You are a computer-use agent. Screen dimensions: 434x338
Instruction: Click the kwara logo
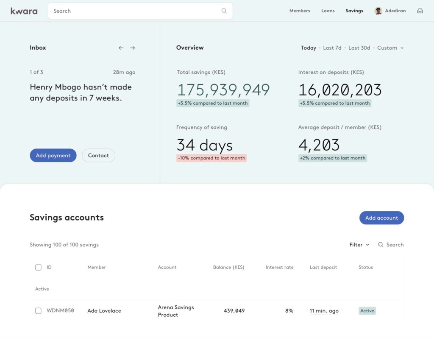(x=24, y=11)
